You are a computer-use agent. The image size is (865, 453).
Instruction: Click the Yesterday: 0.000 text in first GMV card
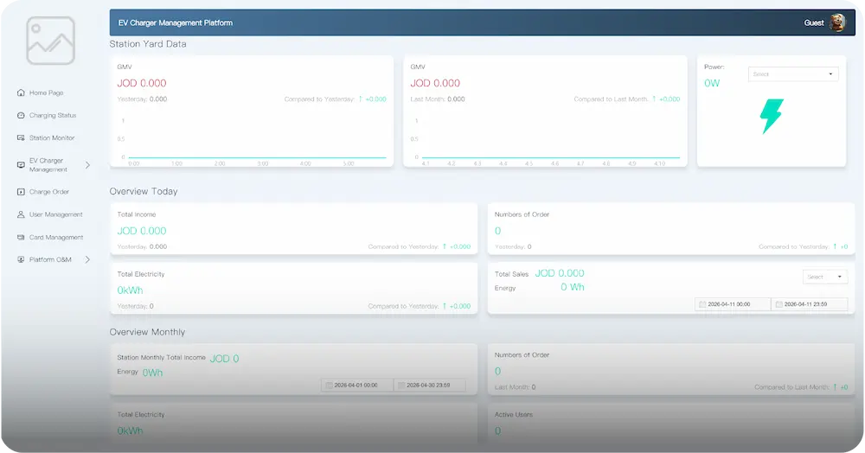142,99
